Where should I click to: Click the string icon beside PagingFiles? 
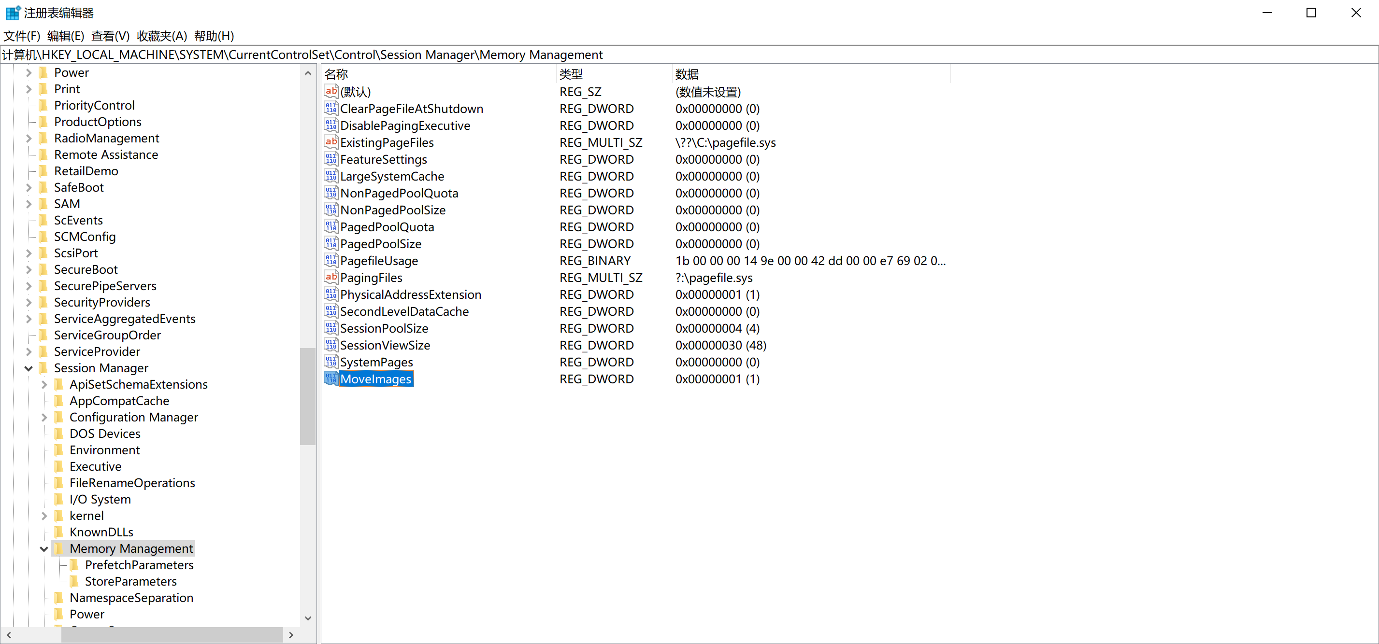pos(331,278)
